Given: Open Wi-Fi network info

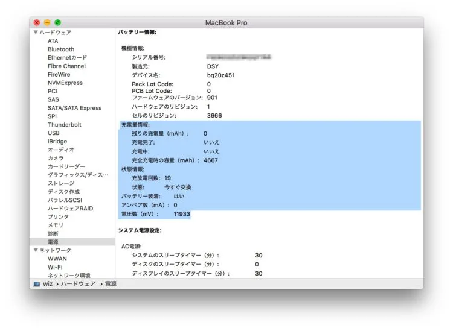Looking at the screenshot, I should click(x=55, y=267).
